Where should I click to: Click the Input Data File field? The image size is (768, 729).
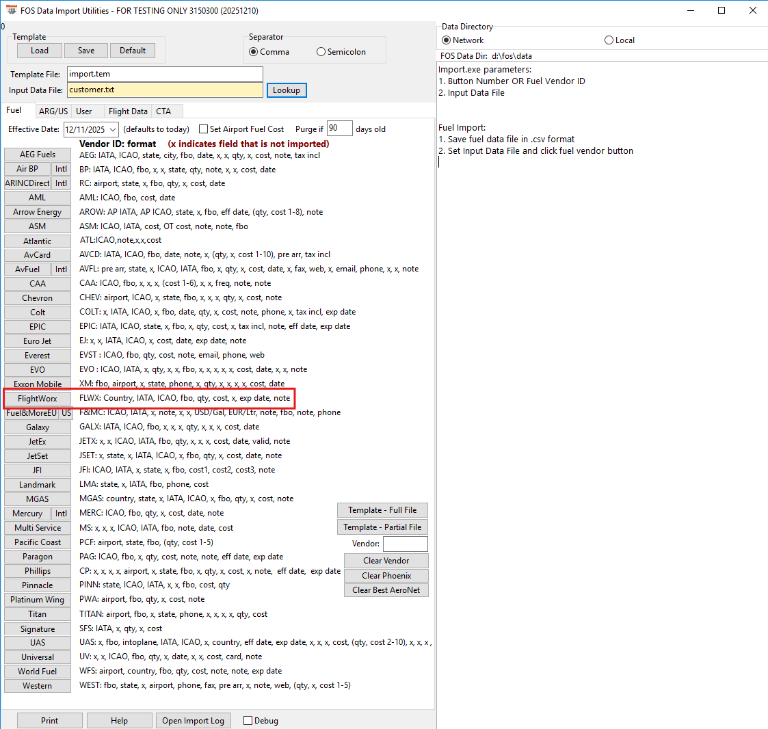[x=164, y=90]
